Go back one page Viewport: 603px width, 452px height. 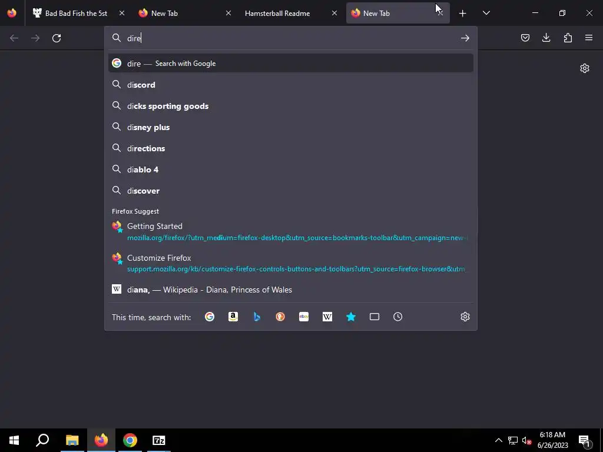pos(14,38)
